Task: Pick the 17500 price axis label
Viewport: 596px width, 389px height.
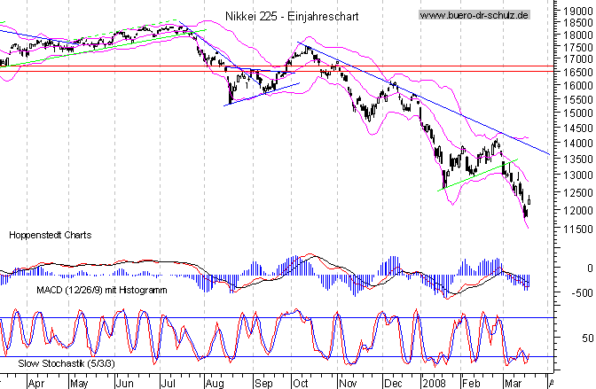Action: click(577, 48)
